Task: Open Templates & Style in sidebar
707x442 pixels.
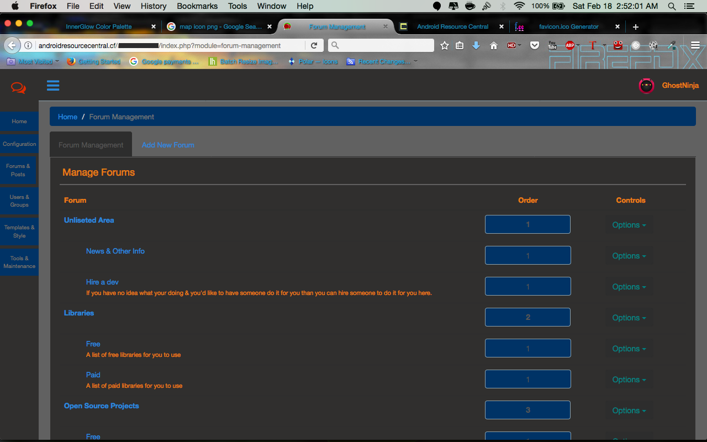Action: (x=19, y=231)
